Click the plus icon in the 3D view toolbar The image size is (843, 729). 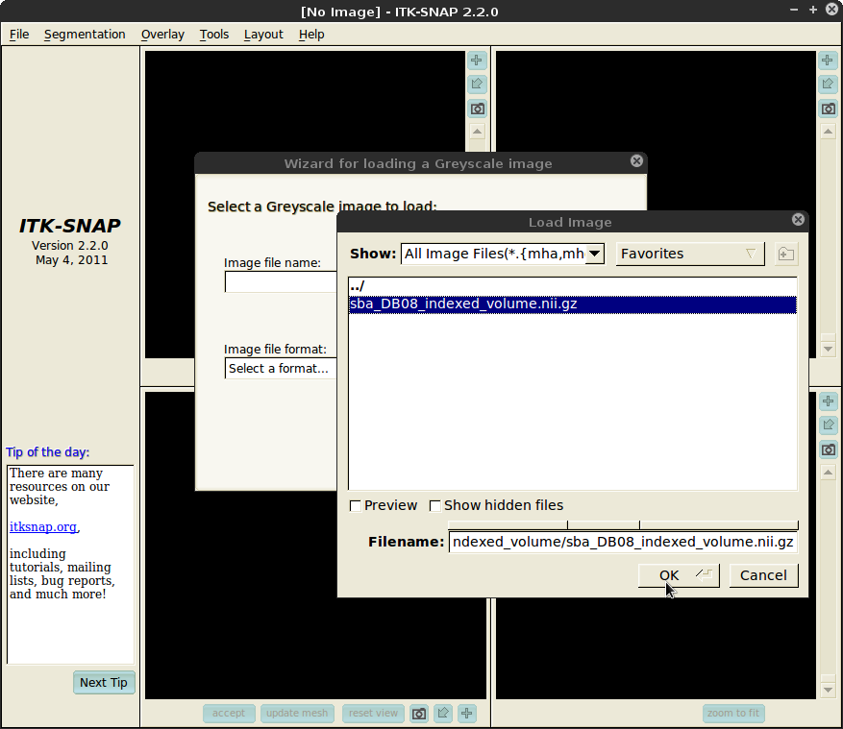(x=467, y=713)
